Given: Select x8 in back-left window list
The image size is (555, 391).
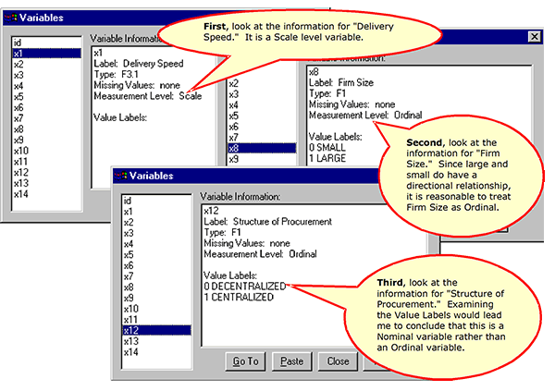Looking at the screenshot, I should click(x=46, y=129).
